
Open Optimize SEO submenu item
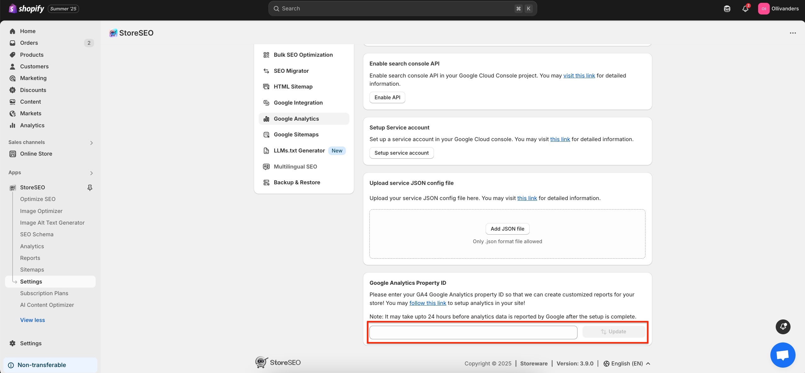38,199
